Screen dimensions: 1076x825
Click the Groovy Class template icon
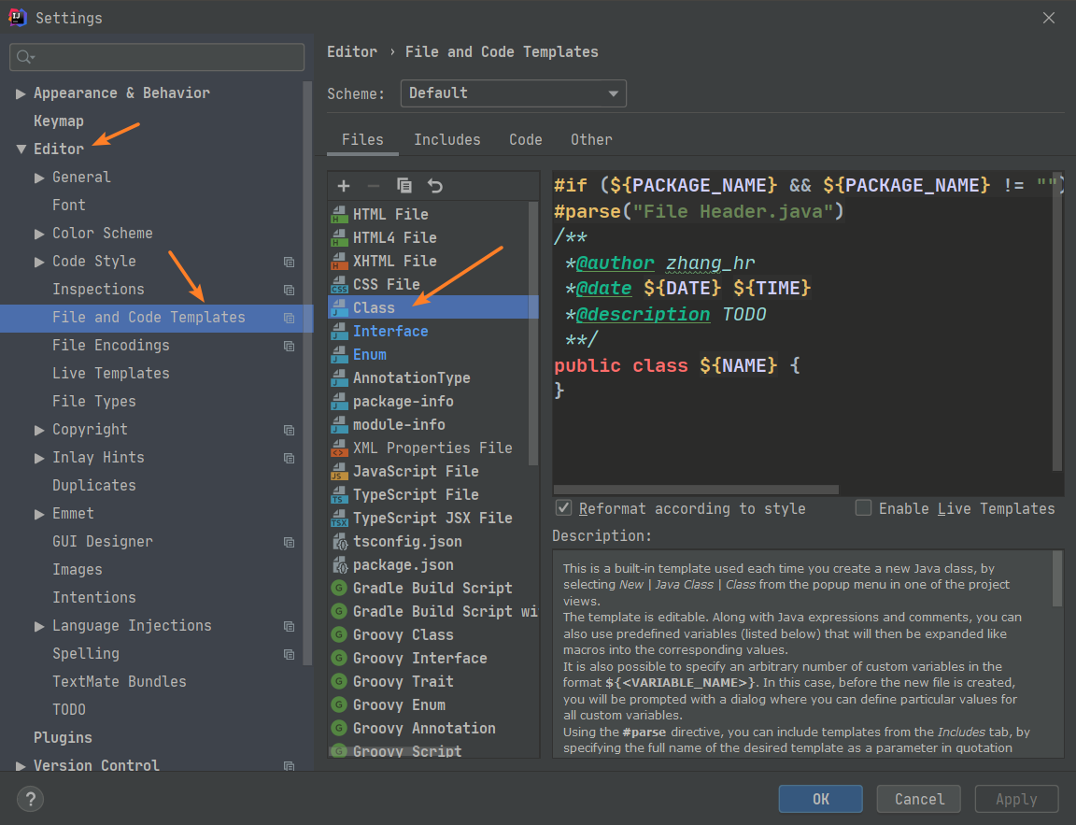point(338,635)
